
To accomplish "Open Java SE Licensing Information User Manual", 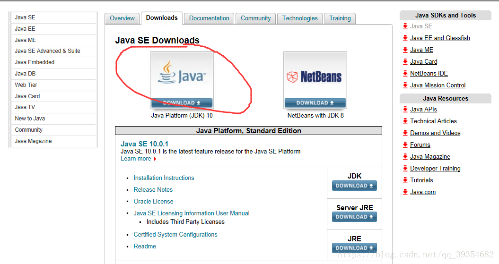I will 192,213.
